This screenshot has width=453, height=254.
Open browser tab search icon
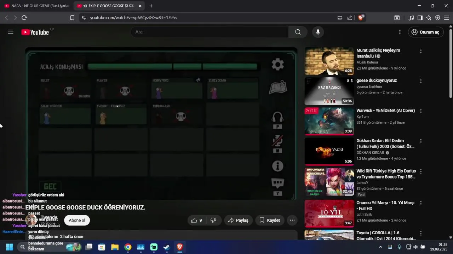pos(397,18)
